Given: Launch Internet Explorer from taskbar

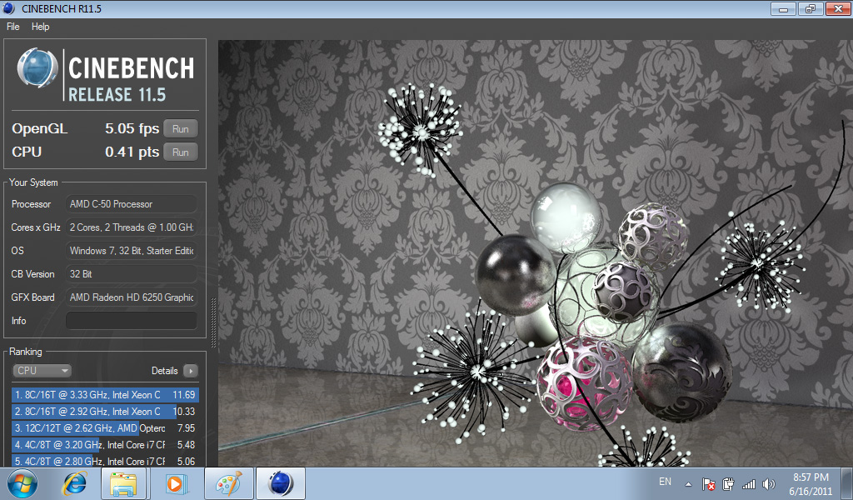Looking at the screenshot, I should click(74, 483).
